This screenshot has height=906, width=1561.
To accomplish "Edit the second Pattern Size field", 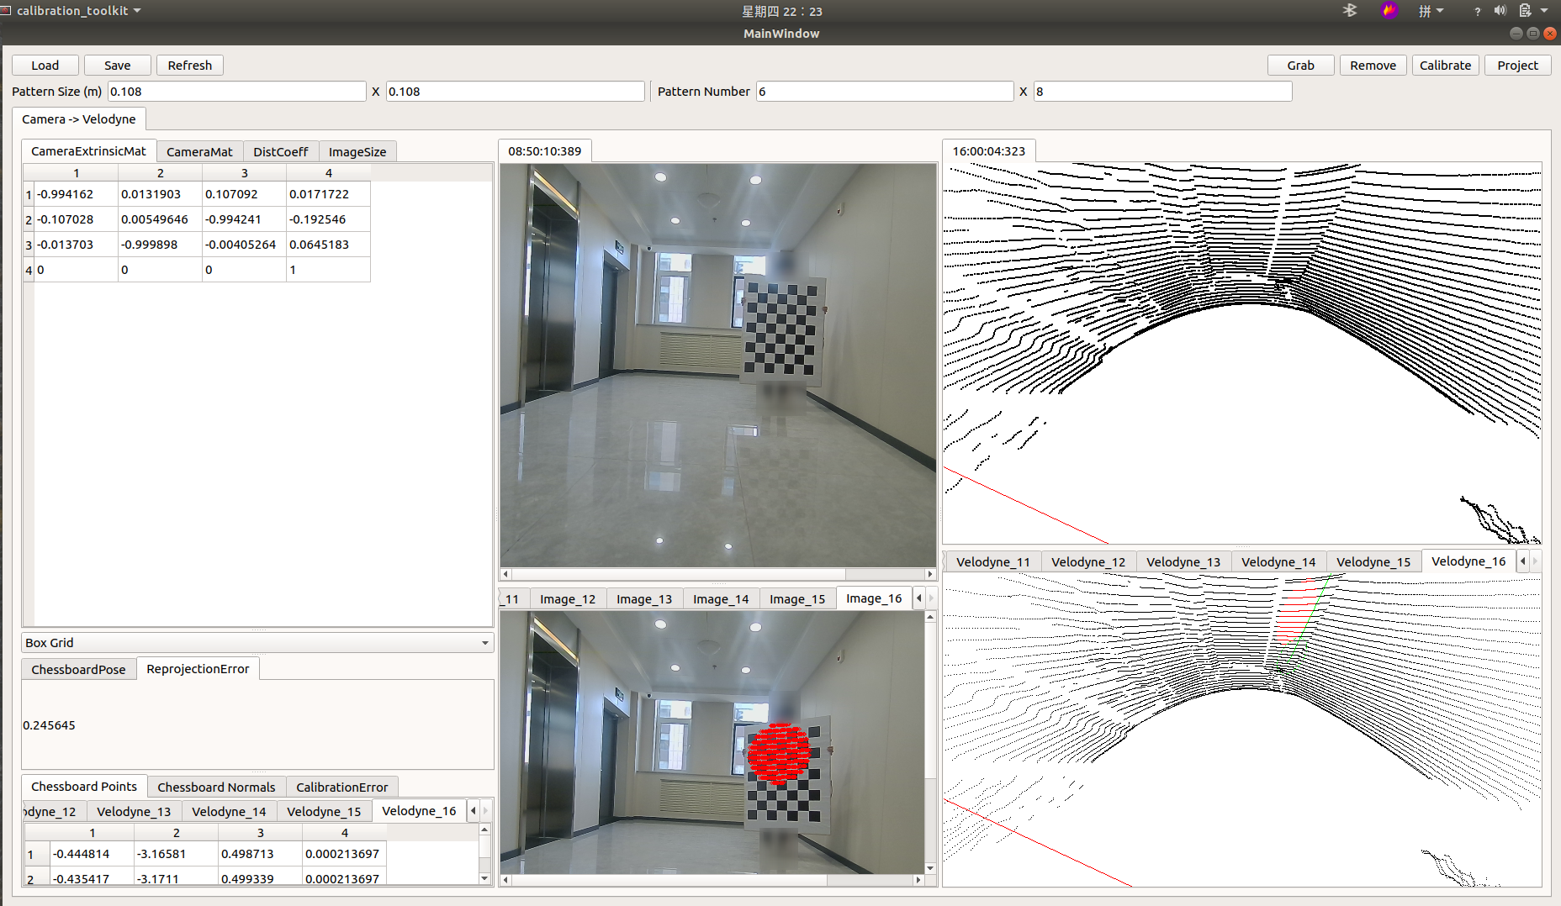I will (515, 92).
